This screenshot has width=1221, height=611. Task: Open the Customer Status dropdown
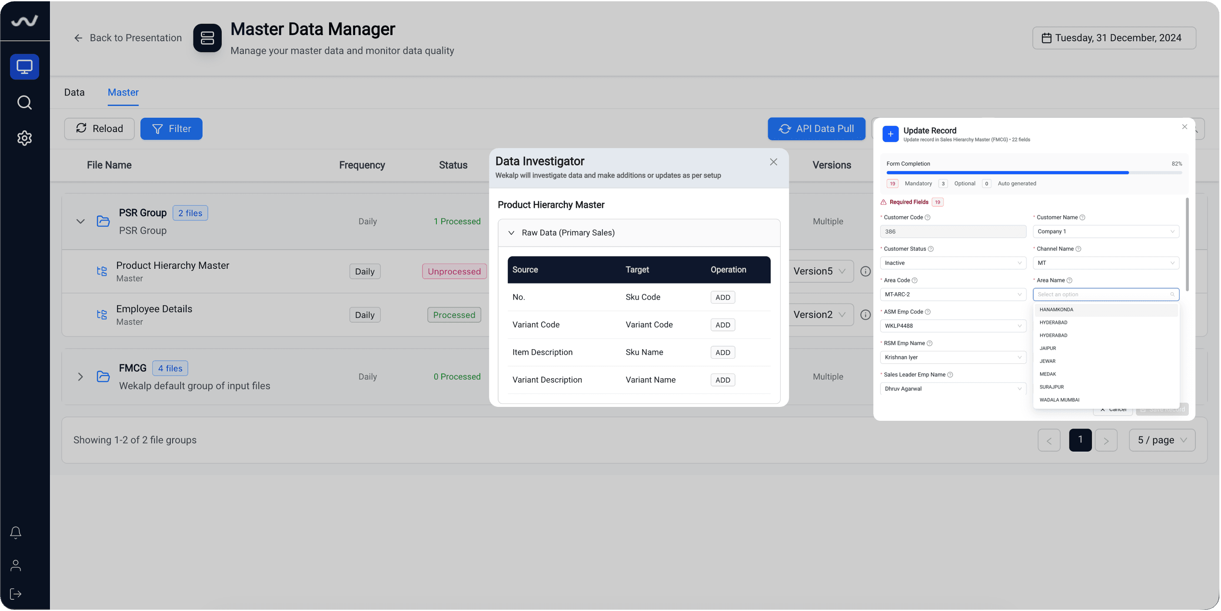pyautogui.click(x=953, y=263)
